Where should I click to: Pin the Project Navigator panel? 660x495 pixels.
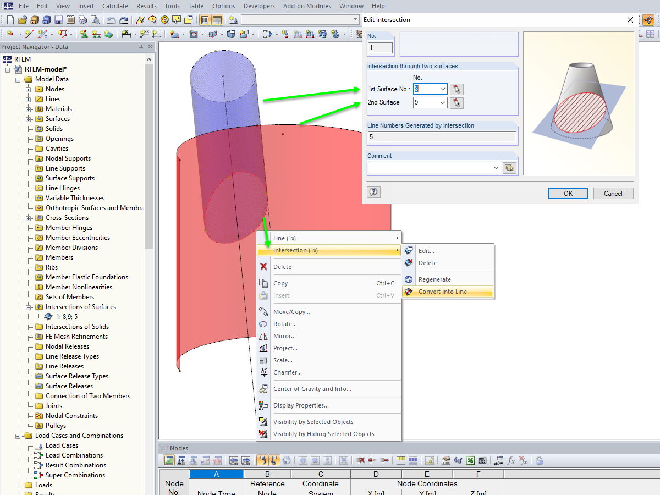click(x=141, y=47)
